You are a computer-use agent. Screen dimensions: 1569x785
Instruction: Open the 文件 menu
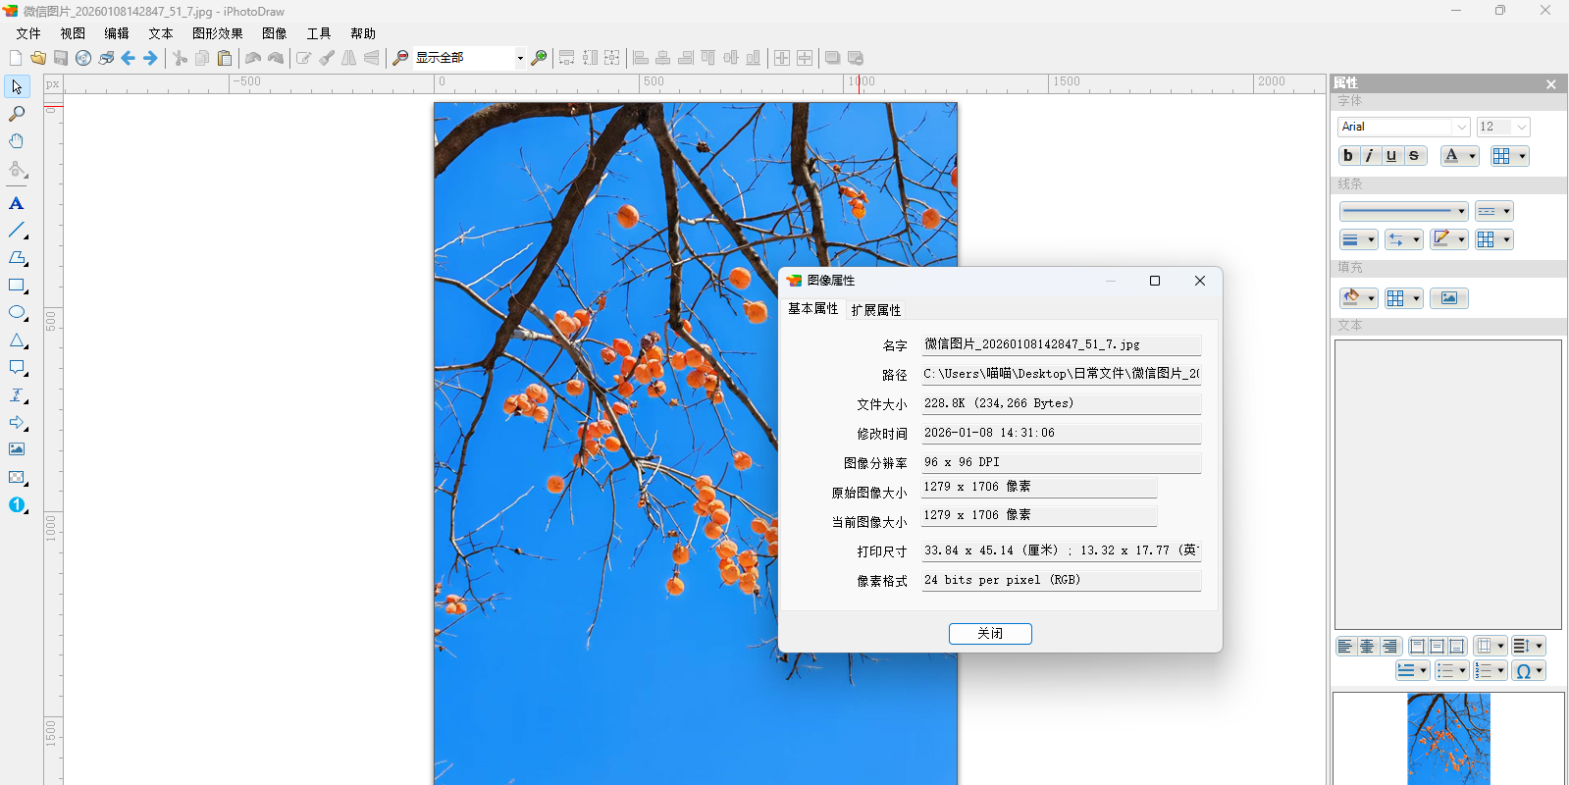(28, 33)
